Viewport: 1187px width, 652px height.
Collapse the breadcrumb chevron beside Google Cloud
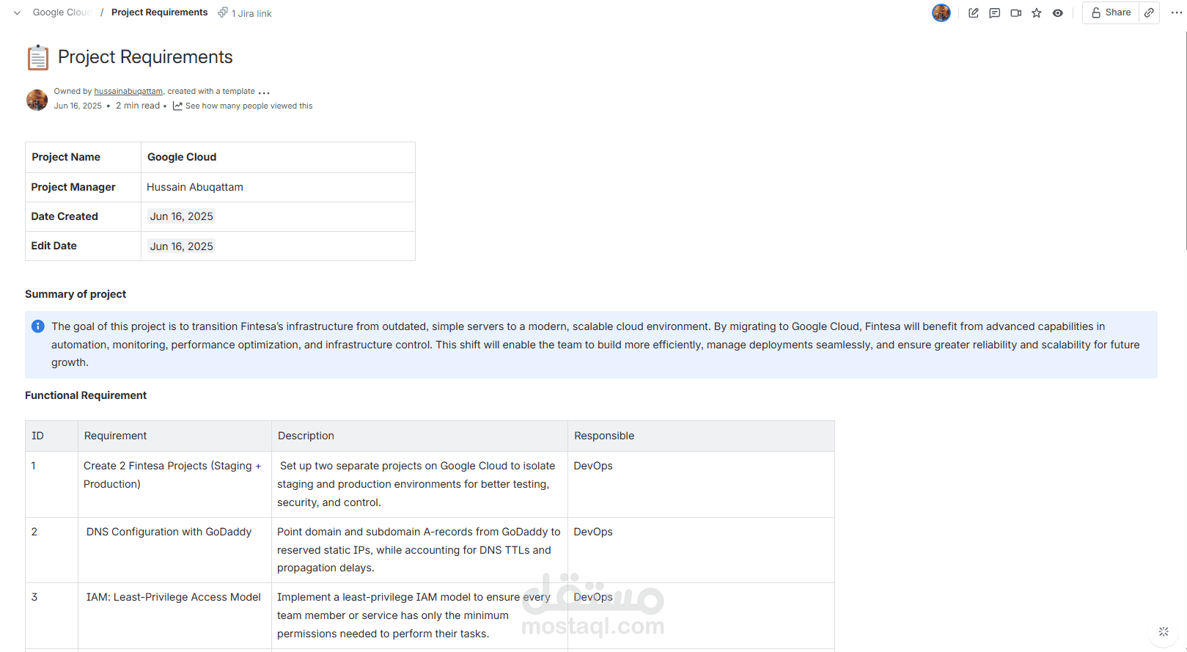(x=17, y=13)
